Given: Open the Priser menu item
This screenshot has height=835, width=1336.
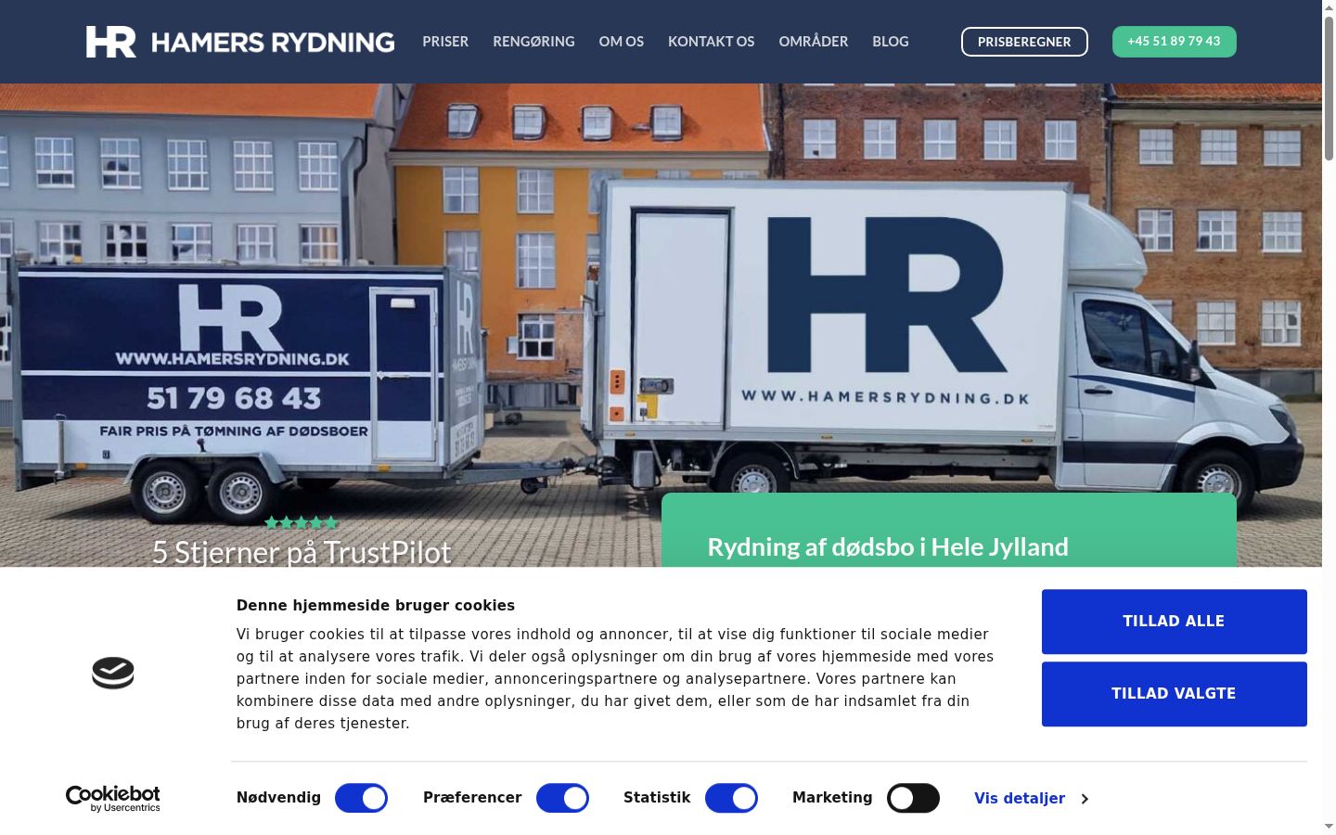Looking at the screenshot, I should [445, 42].
